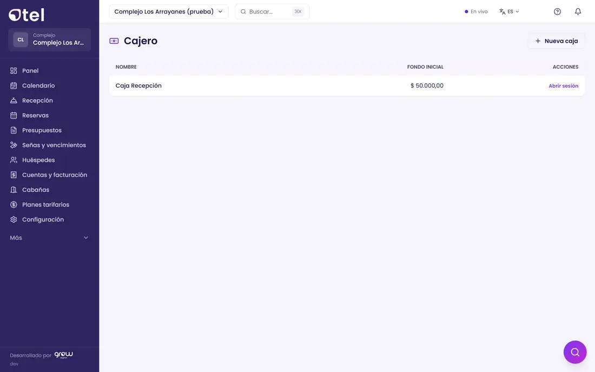Expand the Complejo Los Arrayanes (prueba) dropdown
Screen dimensions: 595x372
[x=168, y=11]
